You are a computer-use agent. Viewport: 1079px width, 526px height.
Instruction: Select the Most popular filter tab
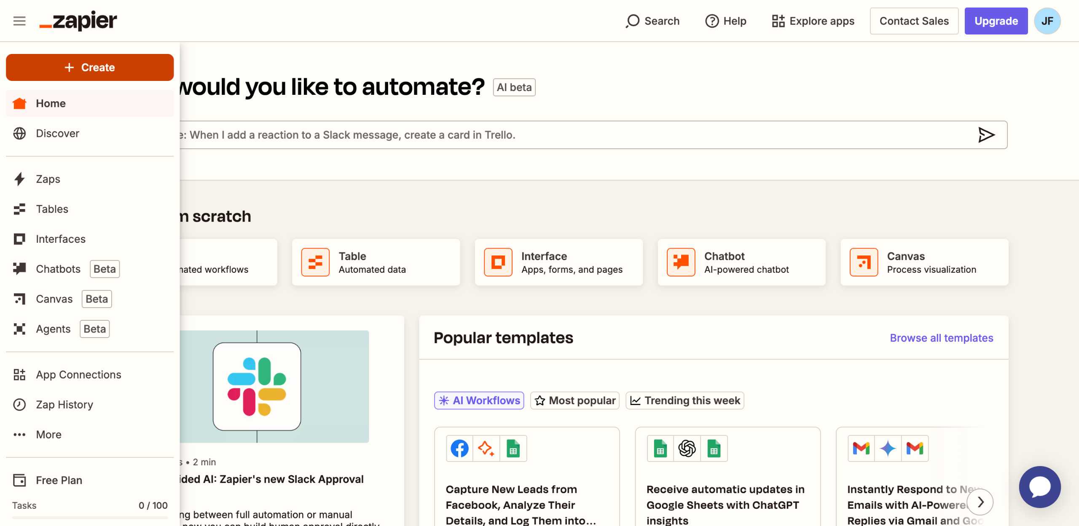coord(575,400)
